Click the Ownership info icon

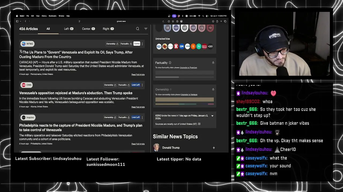(171, 89)
